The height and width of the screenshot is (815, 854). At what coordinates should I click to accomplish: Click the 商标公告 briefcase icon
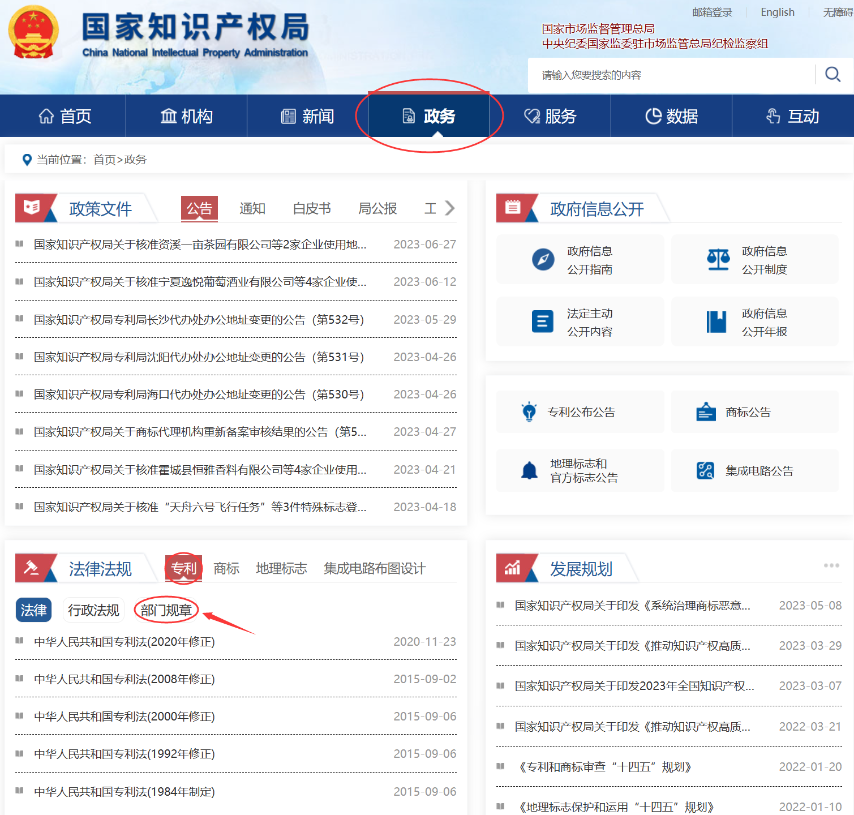tap(706, 411)
